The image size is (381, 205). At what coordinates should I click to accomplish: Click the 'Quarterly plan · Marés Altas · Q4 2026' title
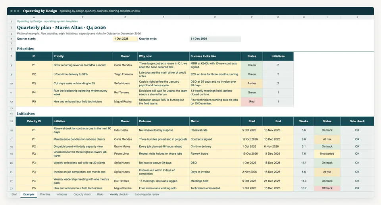coord(62,28)
